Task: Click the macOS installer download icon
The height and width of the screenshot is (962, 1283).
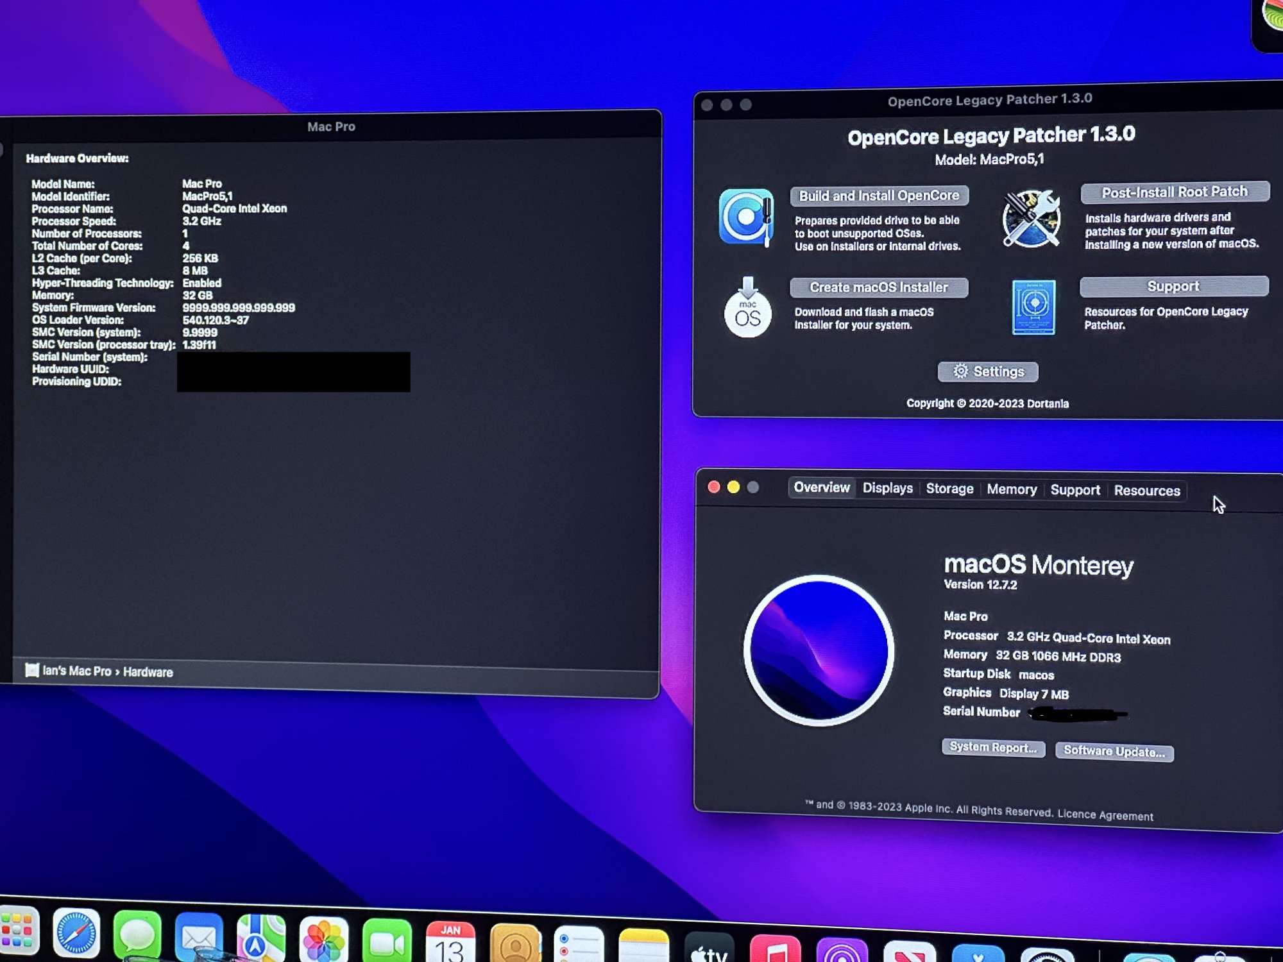Action: coord(747,308)
